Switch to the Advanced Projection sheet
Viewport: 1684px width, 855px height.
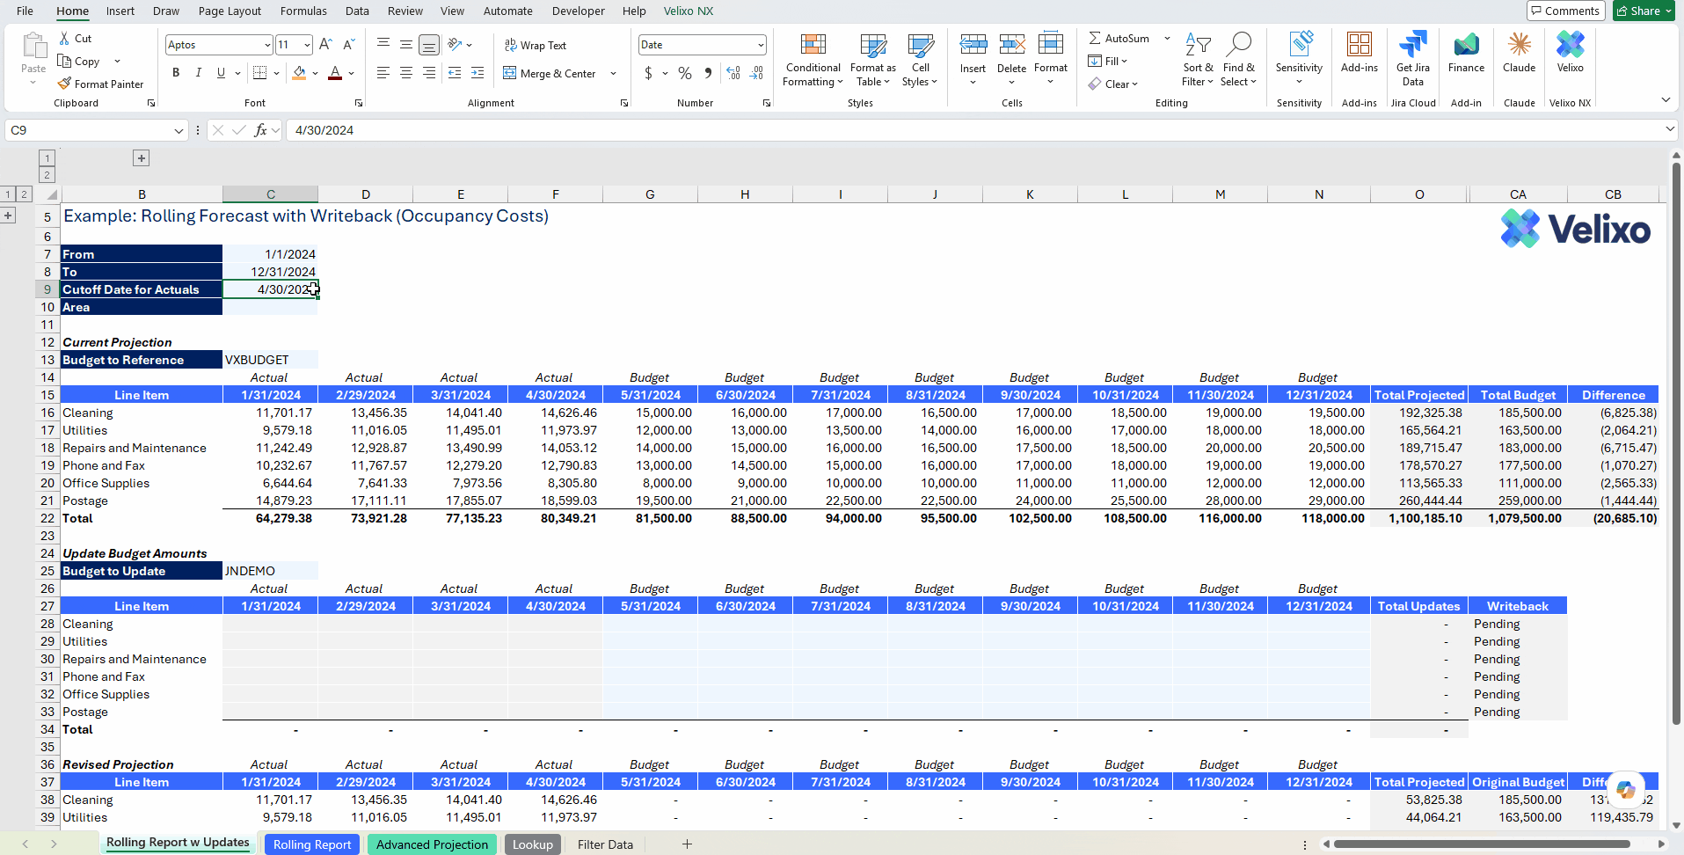coord(432,844)
